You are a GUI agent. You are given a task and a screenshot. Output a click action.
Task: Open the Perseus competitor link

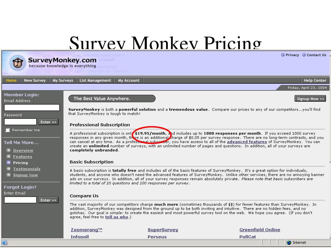(157, 237)
